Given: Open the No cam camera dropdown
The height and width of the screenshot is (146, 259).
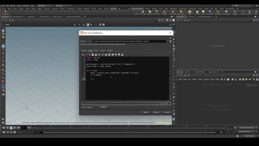Looking at the screenshot, I should coord(167,29).
